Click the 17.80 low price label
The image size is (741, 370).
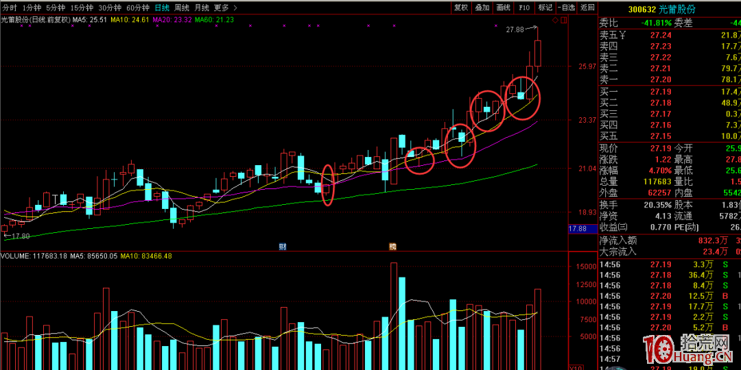coord(21,236)
